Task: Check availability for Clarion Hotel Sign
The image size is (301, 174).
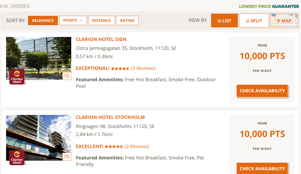Action: click(262, 91)
